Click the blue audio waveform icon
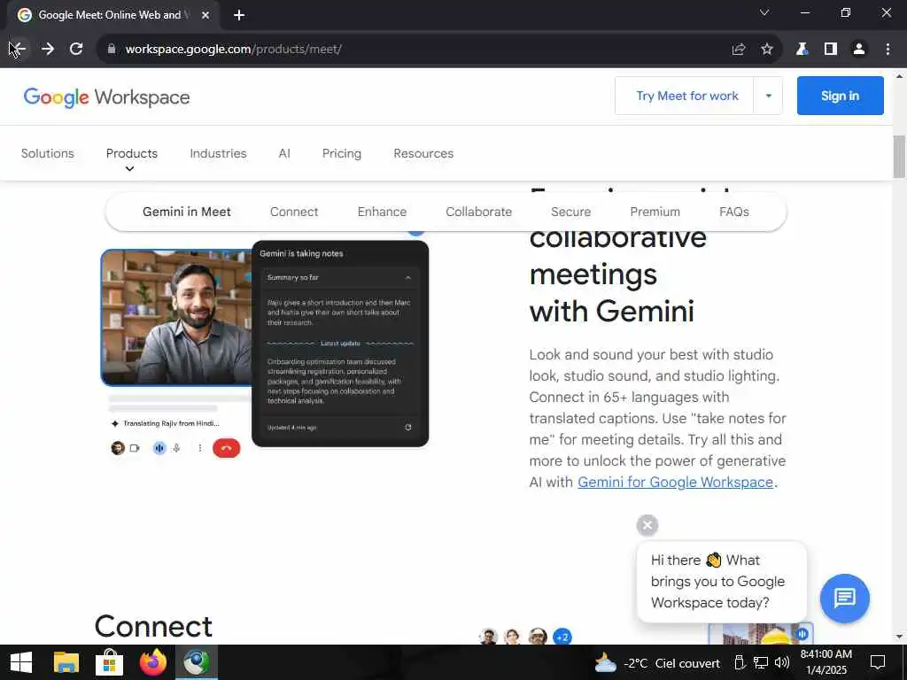 (159, 448)
